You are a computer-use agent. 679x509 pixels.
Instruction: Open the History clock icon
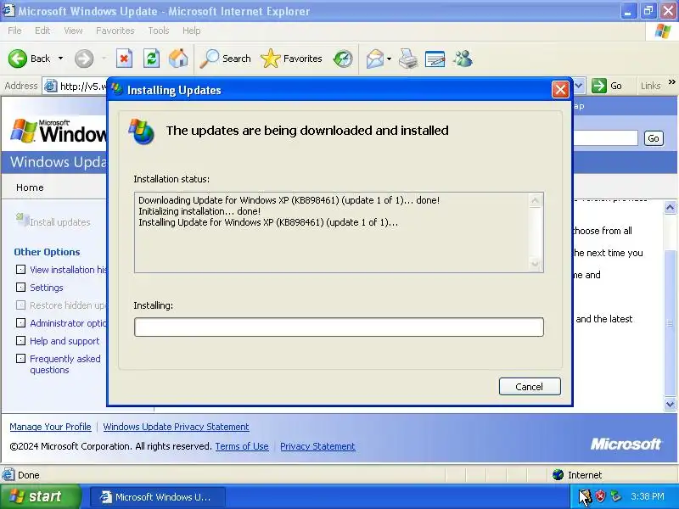pos(343,59)
